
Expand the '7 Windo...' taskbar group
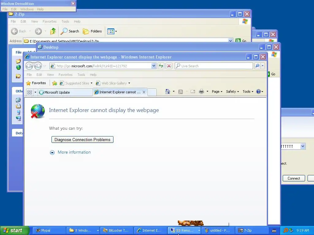point(98,230)
